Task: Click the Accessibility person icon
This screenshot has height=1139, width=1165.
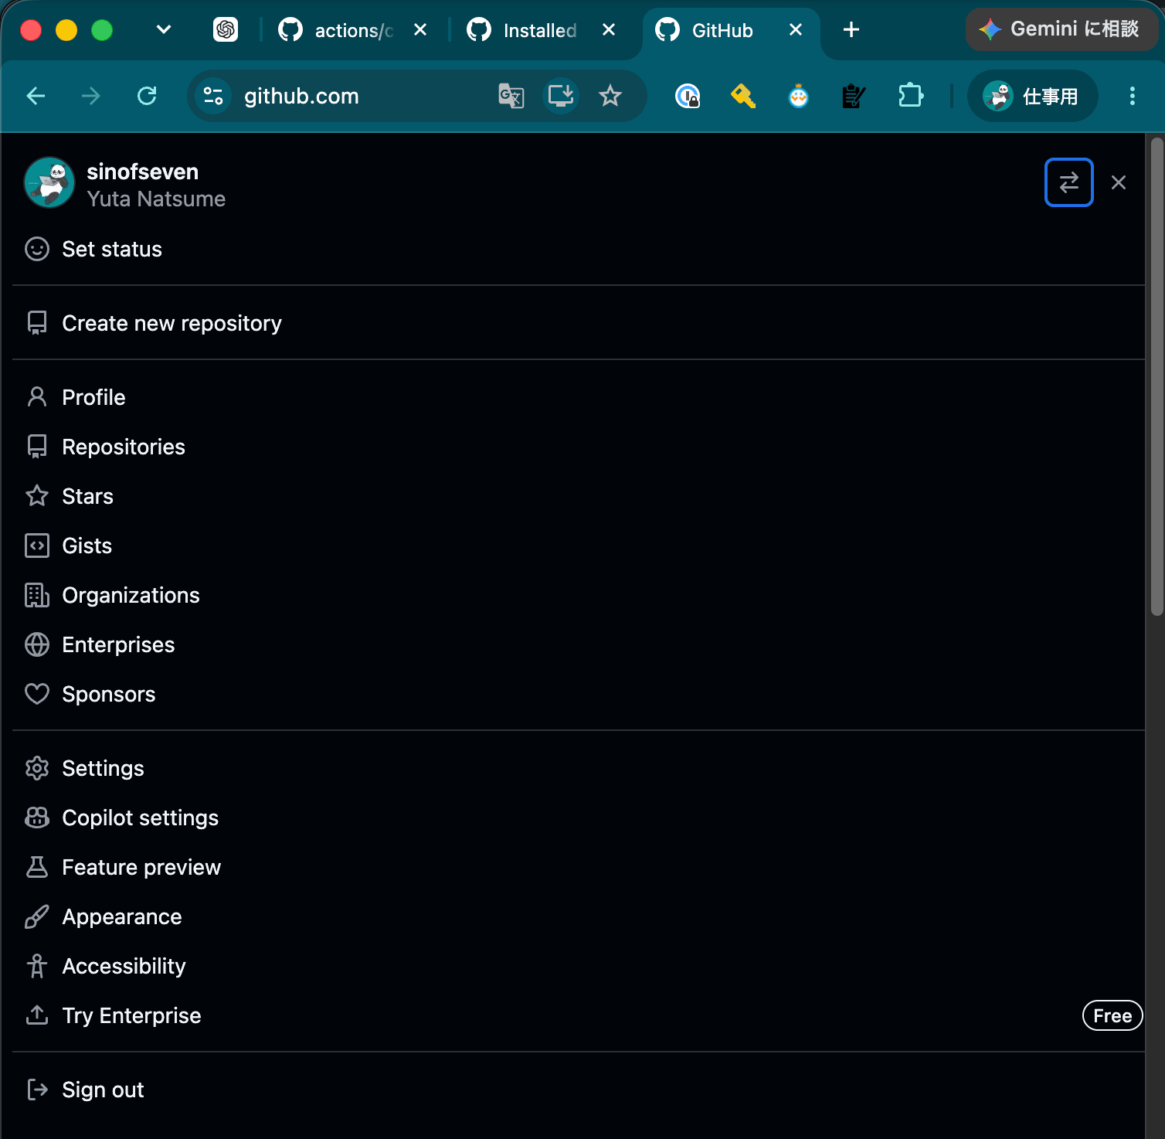Action: 37,966
